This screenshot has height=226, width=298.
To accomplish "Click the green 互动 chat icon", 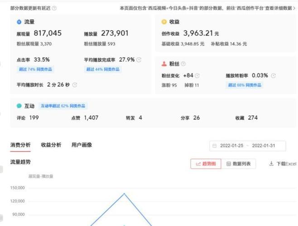I will 19,106.
